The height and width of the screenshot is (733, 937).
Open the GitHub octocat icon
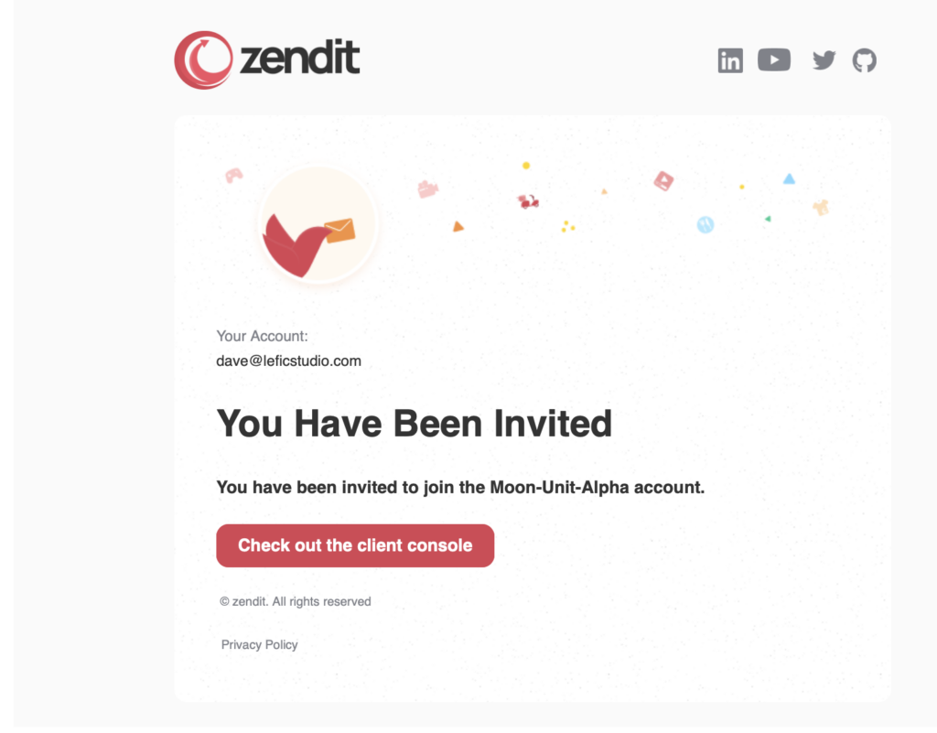[864, 60]
